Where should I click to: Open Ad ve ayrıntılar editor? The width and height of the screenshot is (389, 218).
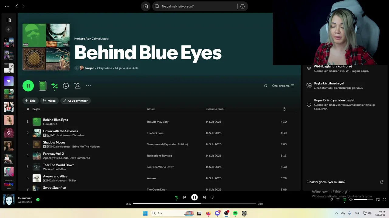[x=75, y=101]
